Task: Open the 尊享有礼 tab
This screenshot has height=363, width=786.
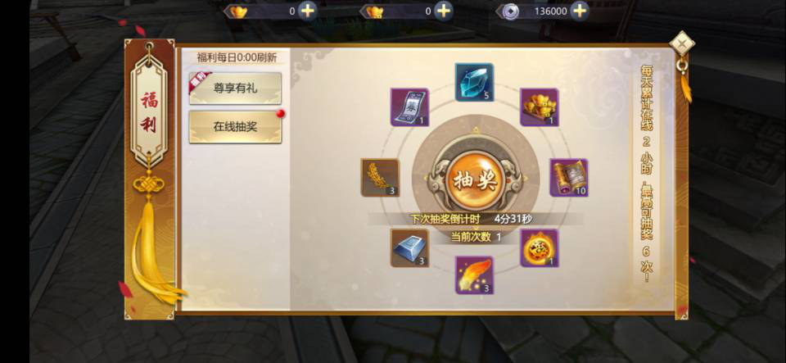Action: click(x=235, y=88)
